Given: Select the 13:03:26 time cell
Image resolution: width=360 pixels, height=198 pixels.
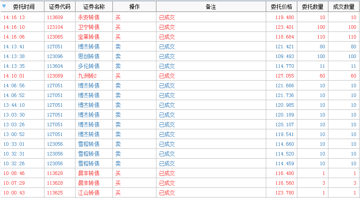Looking at the screenshot, I should [14, 124].
